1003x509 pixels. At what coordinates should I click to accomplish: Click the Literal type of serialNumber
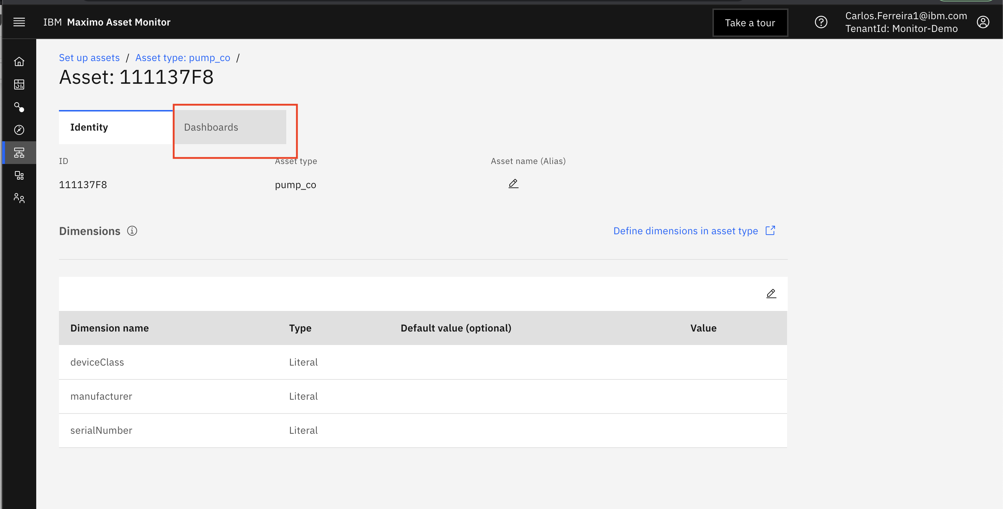pyautogui.click(x=303, y=431)
